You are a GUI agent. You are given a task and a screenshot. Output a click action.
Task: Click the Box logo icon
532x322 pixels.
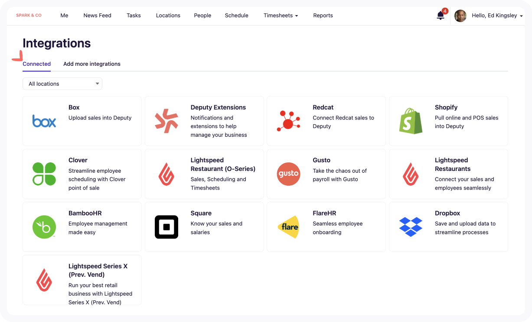44,121
